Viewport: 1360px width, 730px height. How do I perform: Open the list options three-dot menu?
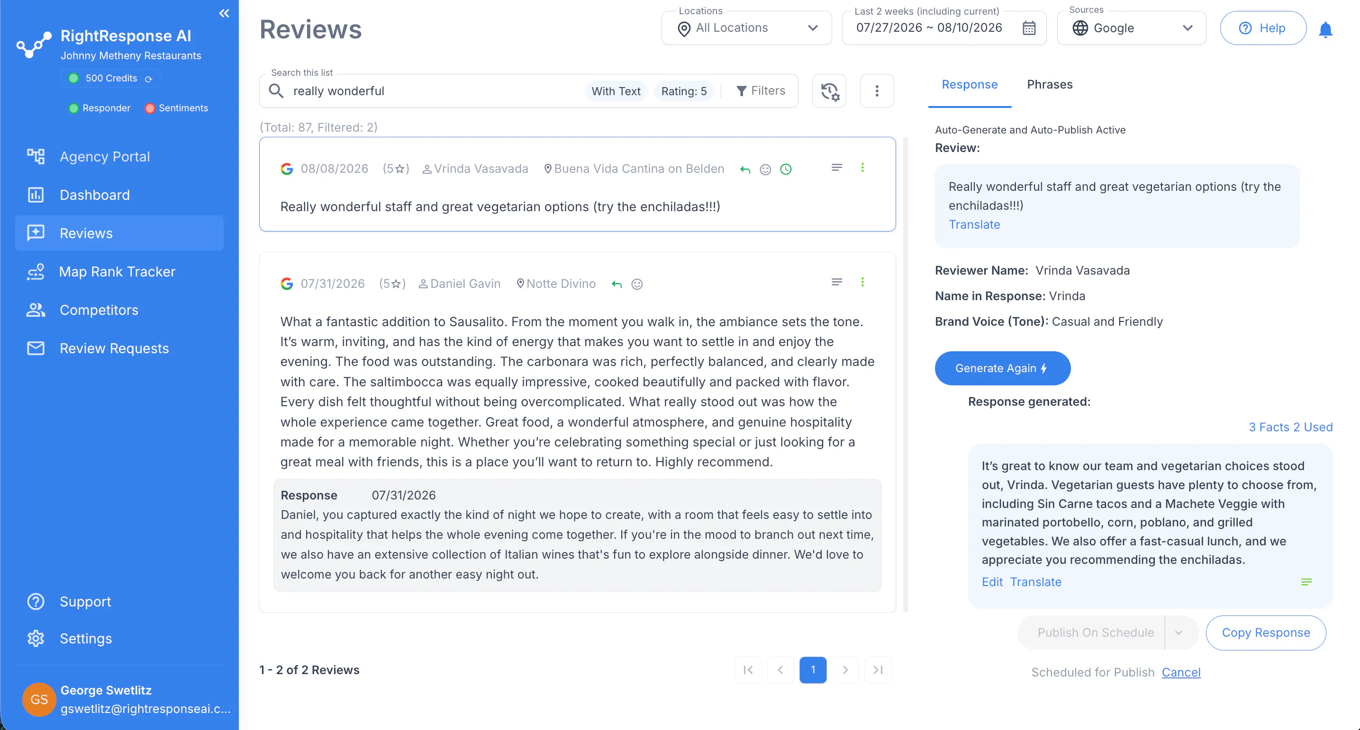[876, 91]
